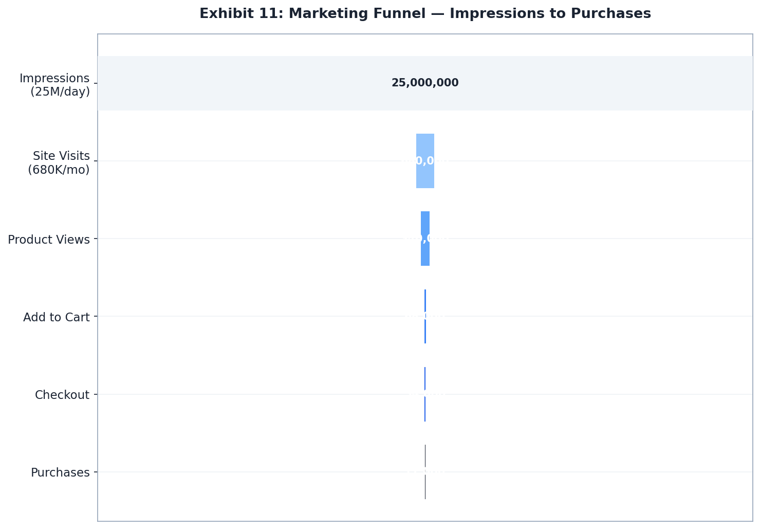Click the Checkout bar segment
The image size is (760, 529).
coord(424,393)
